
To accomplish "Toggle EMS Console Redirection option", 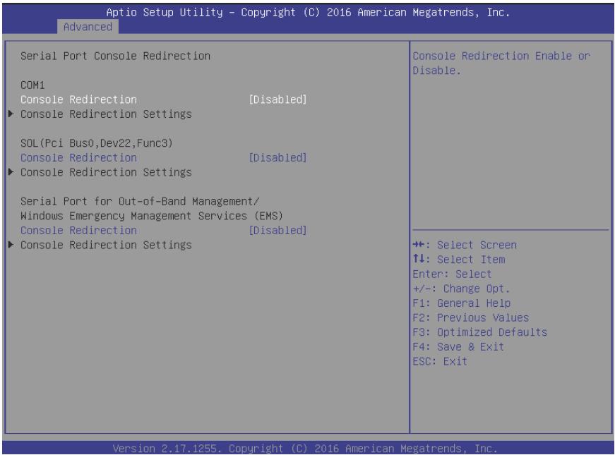I will 79,231.
